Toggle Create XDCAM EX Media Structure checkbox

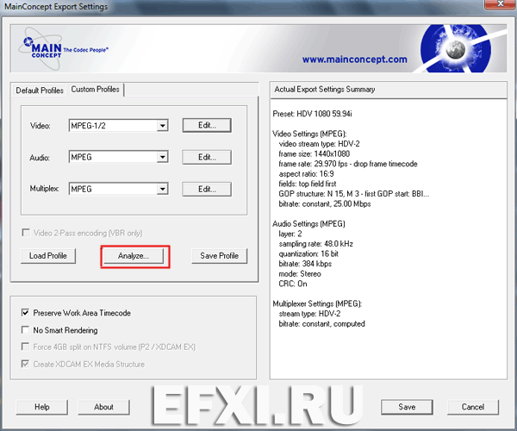tap(25, 364)
